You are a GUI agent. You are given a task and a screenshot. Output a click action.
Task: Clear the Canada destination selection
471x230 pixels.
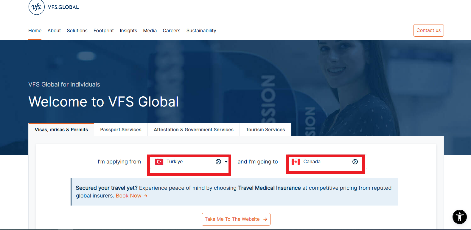pos(355,162)
